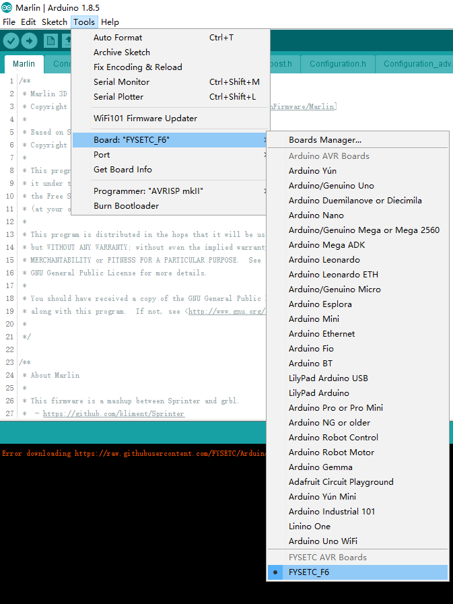Open the Help menu
Image resolution: width=453 pixels, height=604 pixels.
pyautogui.click(x=110, y=22)
